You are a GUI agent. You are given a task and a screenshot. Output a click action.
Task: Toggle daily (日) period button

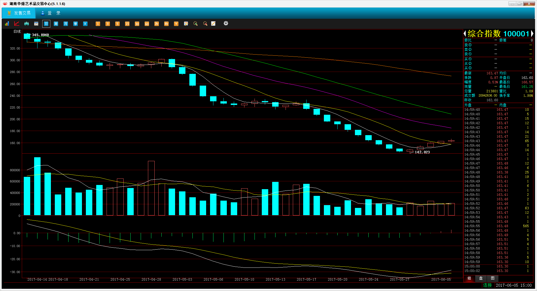tap(46, 24)
